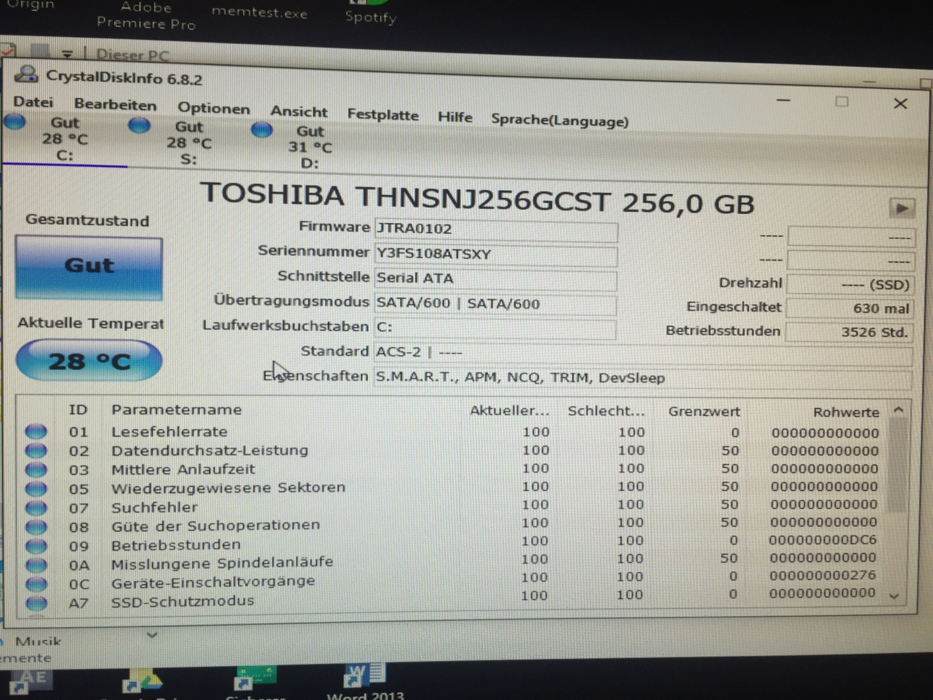Click the blue status orb for drive S:
This screenshot has width=933, height=700.
click(140, 126)
